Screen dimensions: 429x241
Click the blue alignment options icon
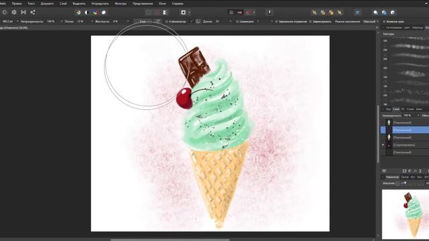357,13
